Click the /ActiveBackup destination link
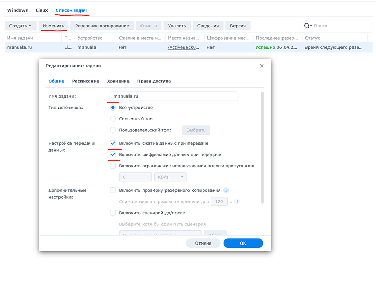This screenshot has height=293, width=376. tap(183, 47)
